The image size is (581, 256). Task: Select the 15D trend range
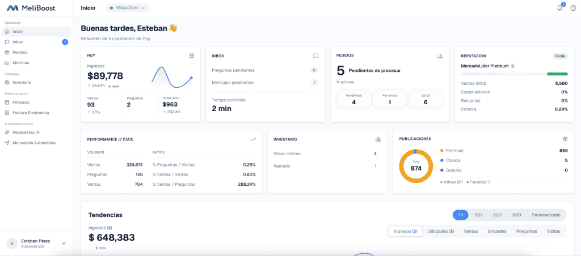478,215
